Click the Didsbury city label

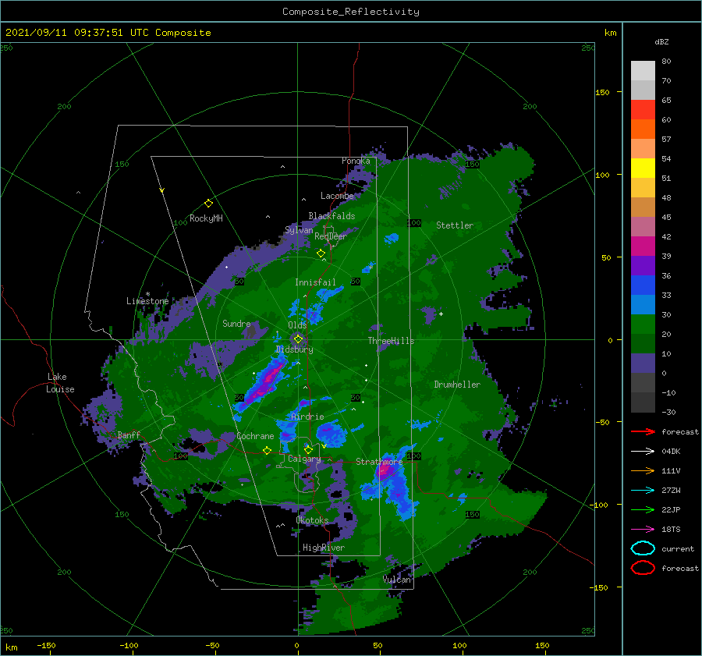(294, 349)
